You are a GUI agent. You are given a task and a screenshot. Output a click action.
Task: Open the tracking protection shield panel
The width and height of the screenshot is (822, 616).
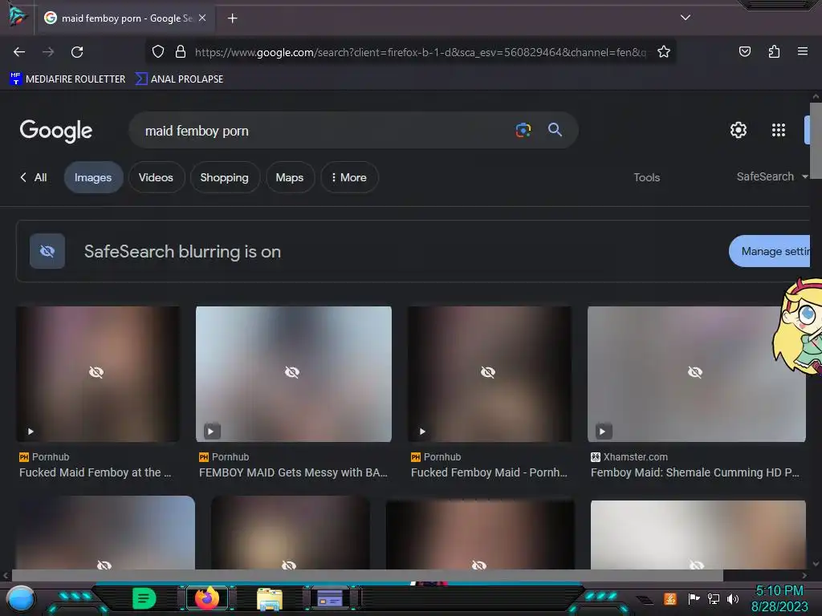pos(158,52)
